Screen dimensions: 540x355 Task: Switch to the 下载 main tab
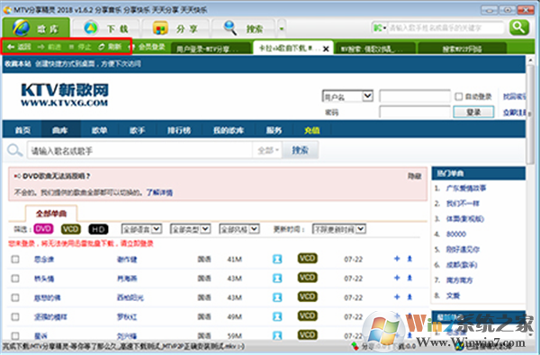[105, 28]
